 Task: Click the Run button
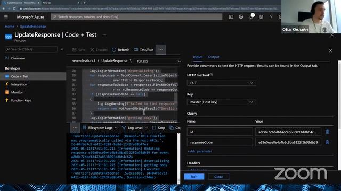point(194,177)
